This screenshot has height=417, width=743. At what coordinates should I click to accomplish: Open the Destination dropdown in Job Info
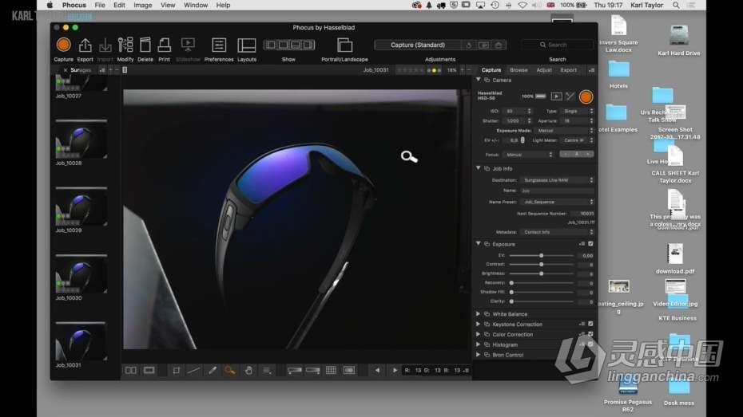point(557,180)
